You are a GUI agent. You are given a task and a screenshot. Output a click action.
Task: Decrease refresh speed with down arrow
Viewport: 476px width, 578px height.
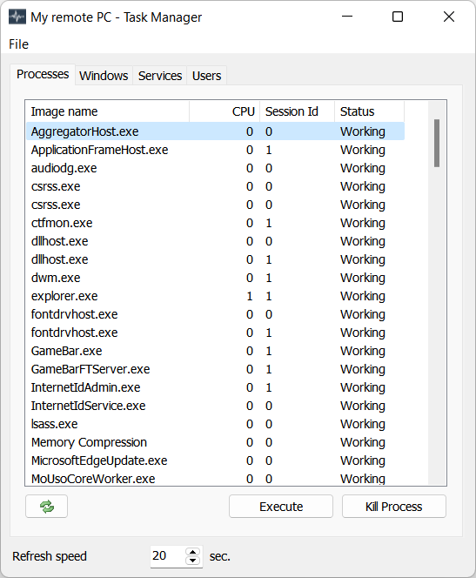pos(192,561)
